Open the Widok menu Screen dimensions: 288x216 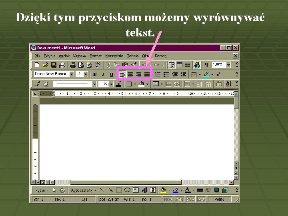coord(64,56)
